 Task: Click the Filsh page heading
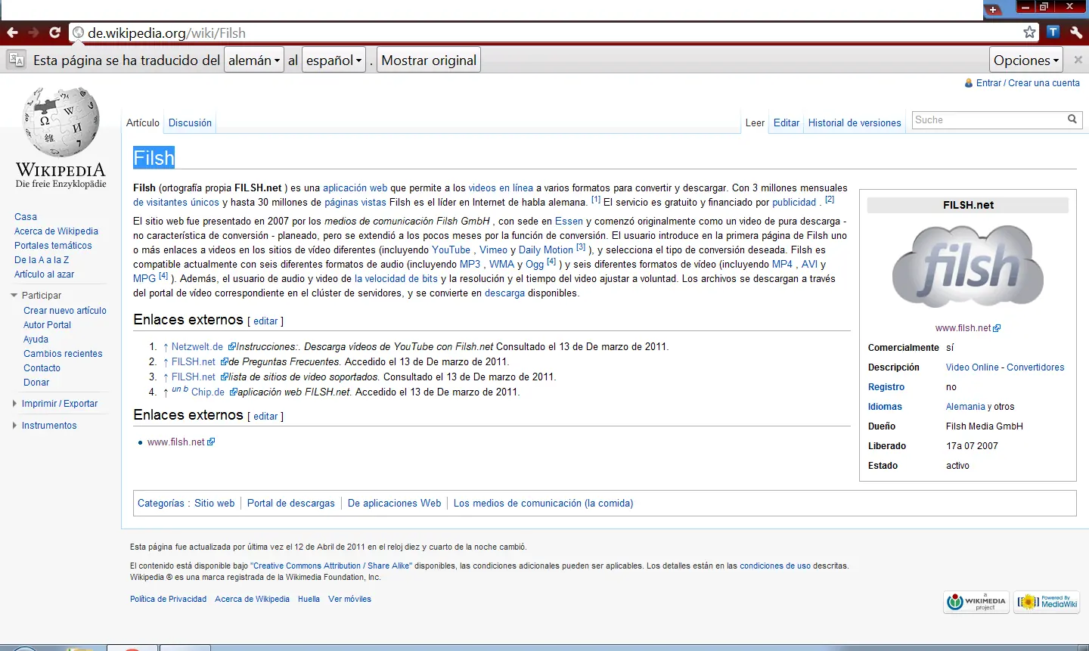coord(154,158)
